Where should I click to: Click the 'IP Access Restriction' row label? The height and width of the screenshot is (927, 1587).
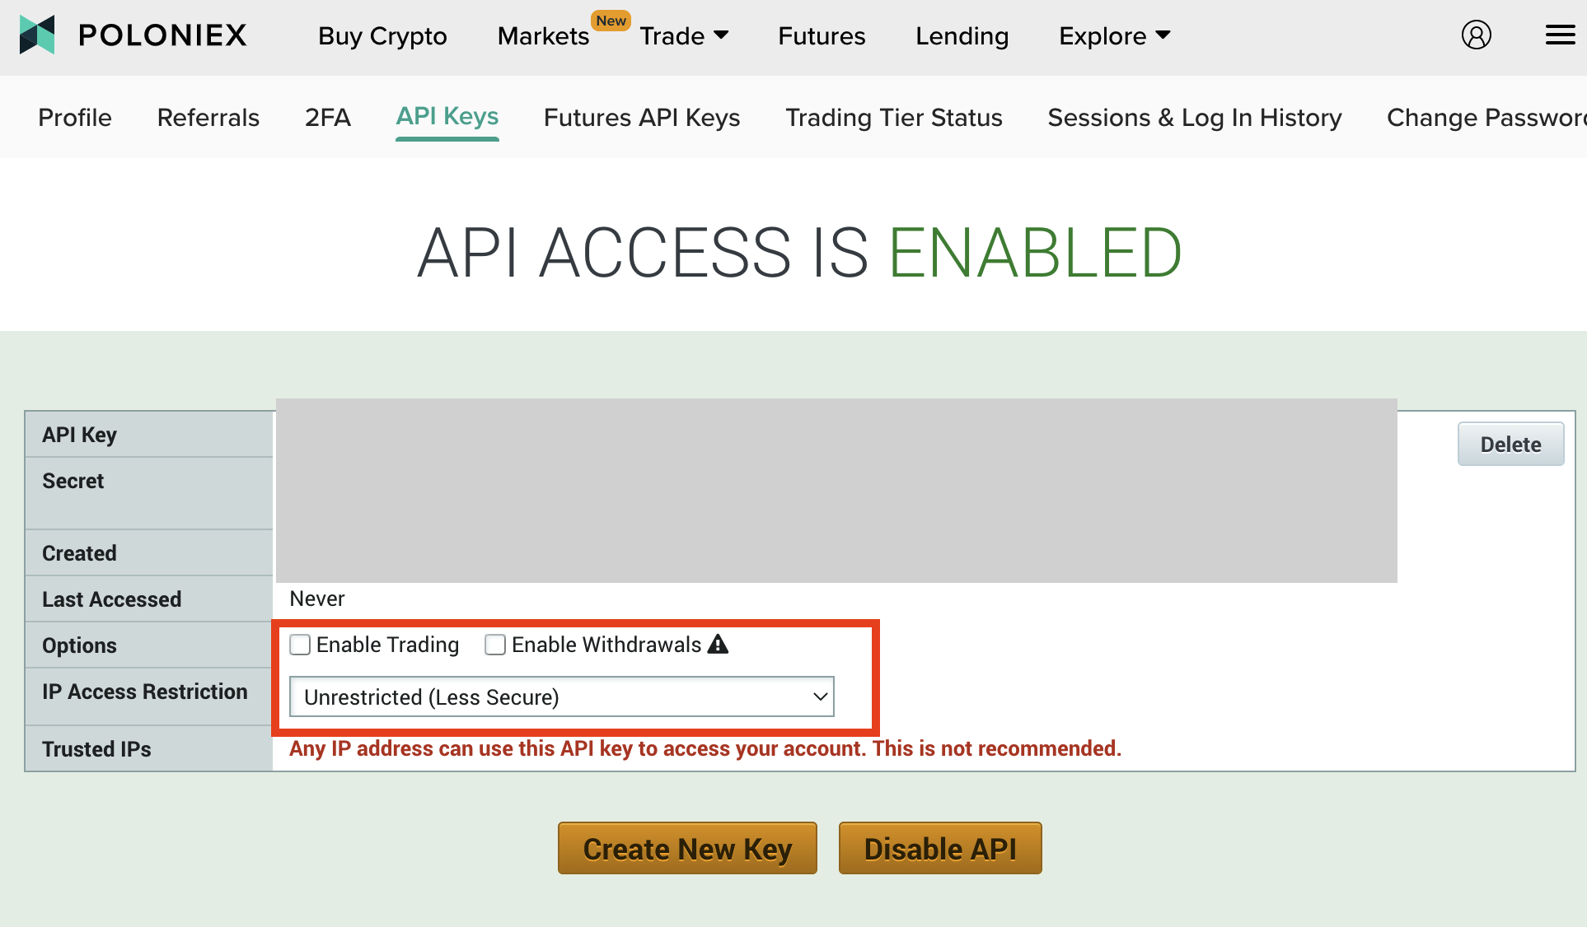coord(144,692)
